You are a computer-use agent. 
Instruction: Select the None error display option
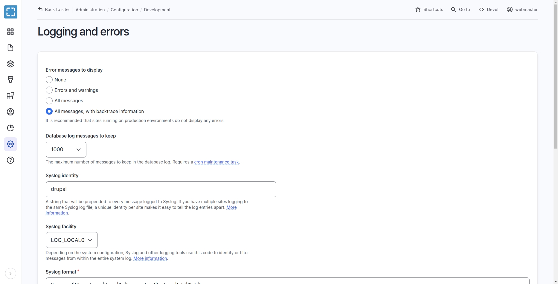pyautogui.click(x=49, y=80)
